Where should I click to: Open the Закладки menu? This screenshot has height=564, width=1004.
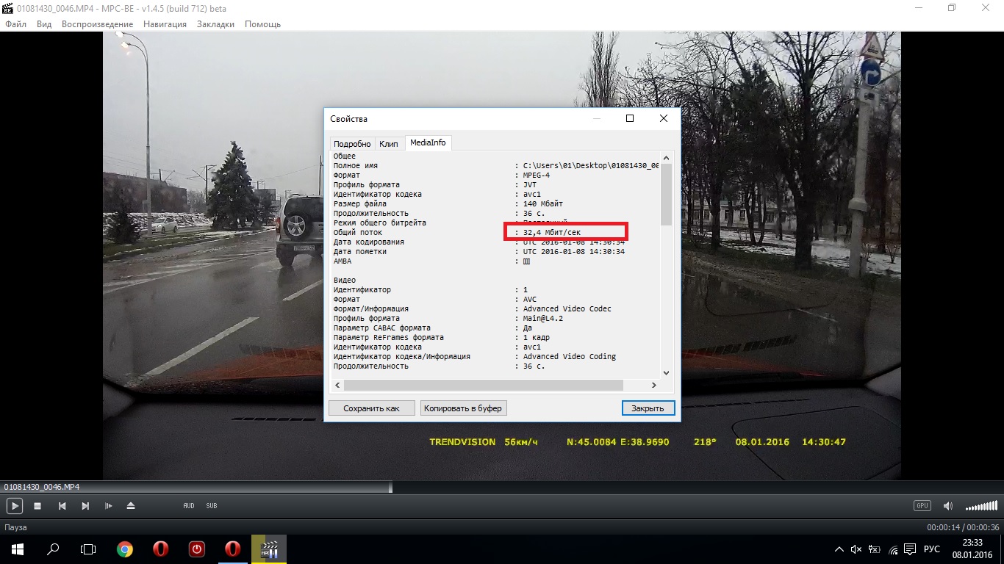pyautogui.click(x=215, y=24)
